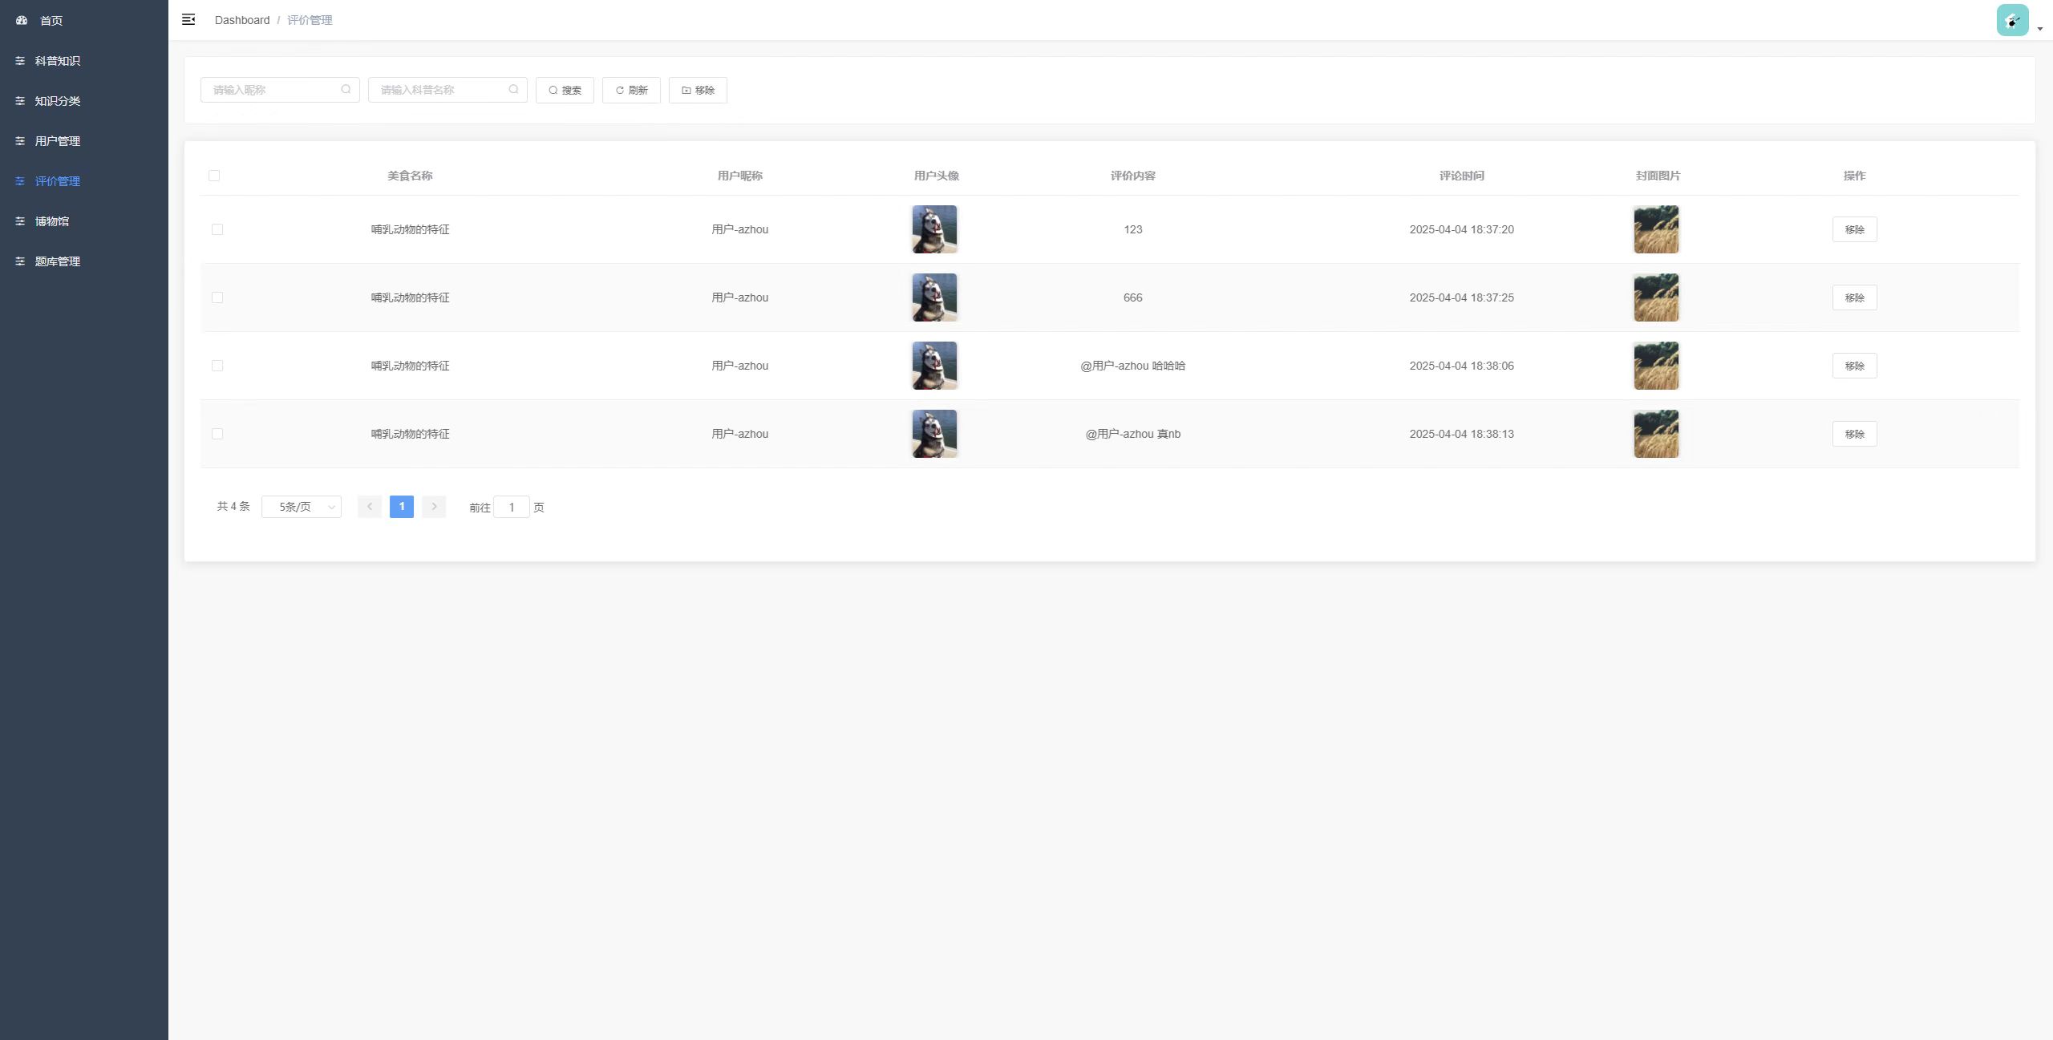Click 移除 button for comment 666 row

click(x=1854, y=297)
